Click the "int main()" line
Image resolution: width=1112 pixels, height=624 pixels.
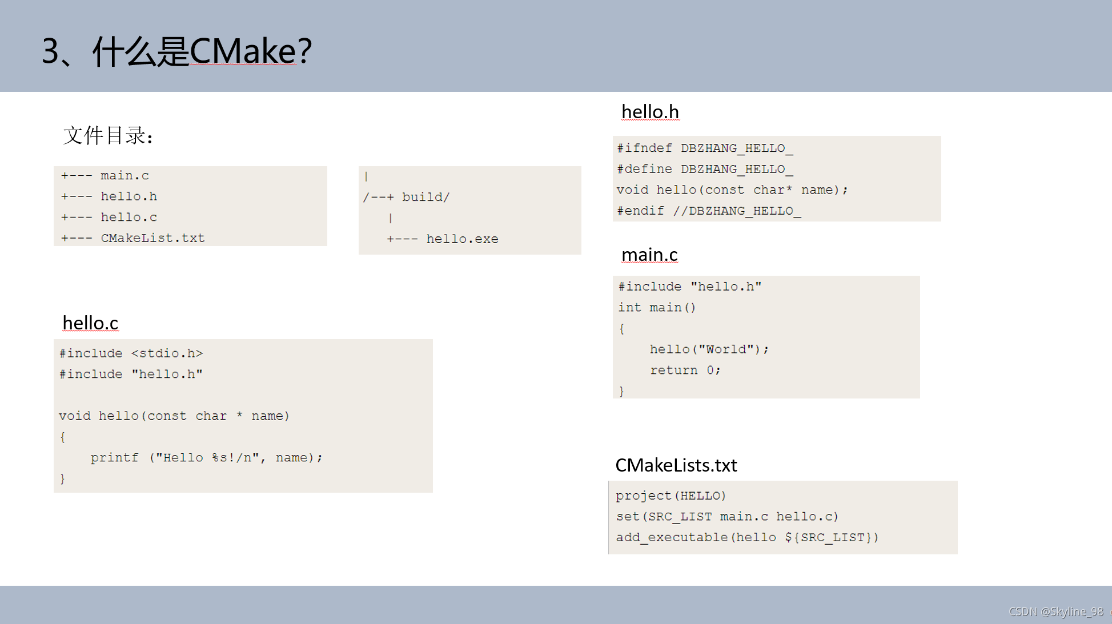(x=657, y=308)
